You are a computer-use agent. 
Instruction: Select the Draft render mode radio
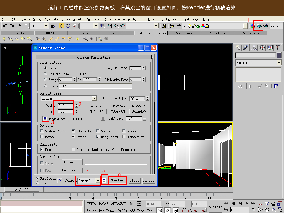[x=37, y=183]
